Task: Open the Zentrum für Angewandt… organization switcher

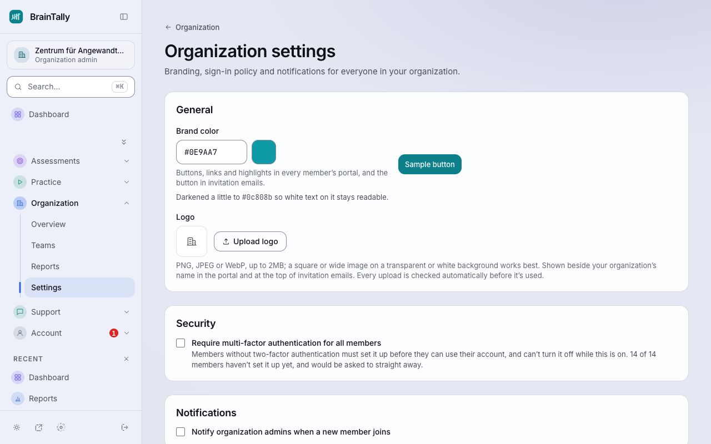Action: [71, 55]
